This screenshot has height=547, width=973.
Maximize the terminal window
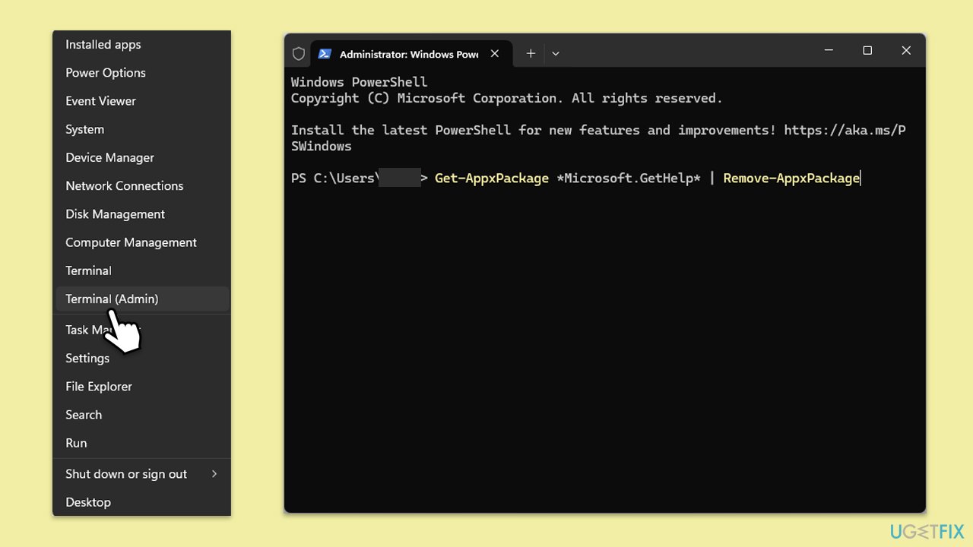point(867,51)
